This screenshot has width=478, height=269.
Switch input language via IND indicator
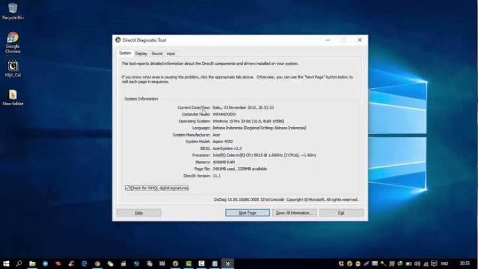(444, 264)
